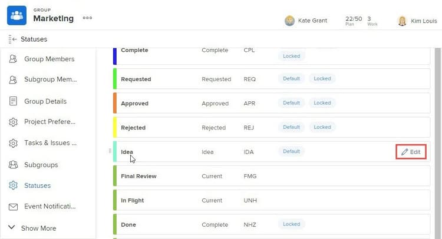Screen dimensions: 442x239
Task: Click the Group Members sidebar icon
Action: pyautogui.click(x=13, y=59)
